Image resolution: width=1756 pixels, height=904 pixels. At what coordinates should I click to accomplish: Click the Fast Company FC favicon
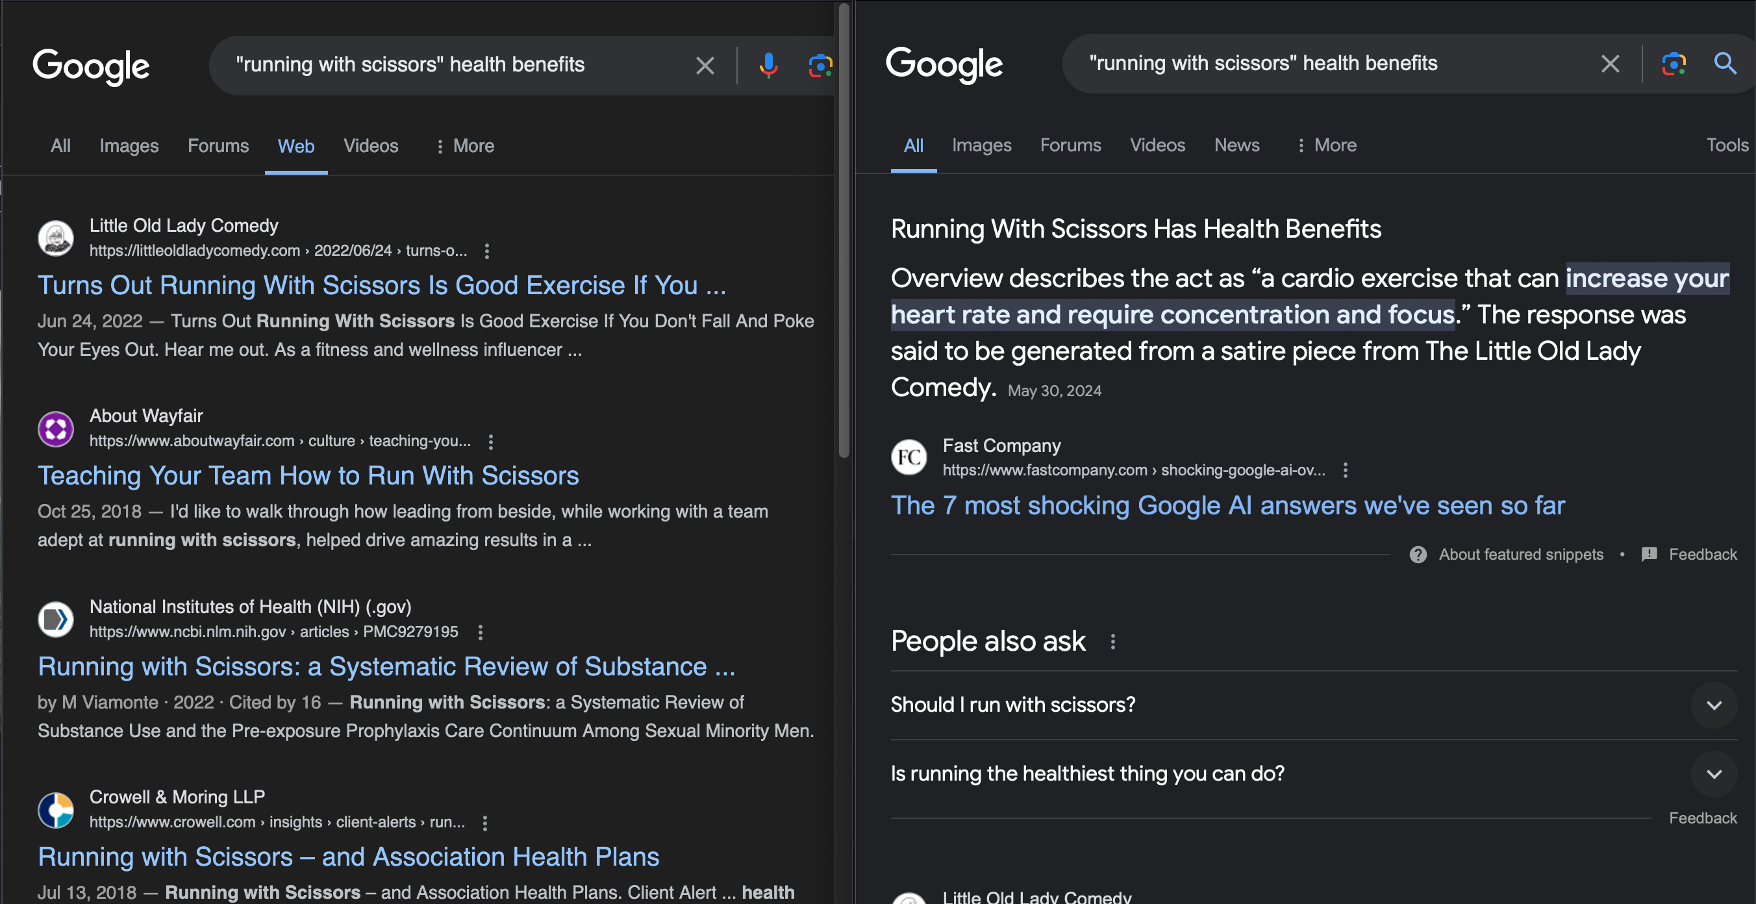point(909,457)
